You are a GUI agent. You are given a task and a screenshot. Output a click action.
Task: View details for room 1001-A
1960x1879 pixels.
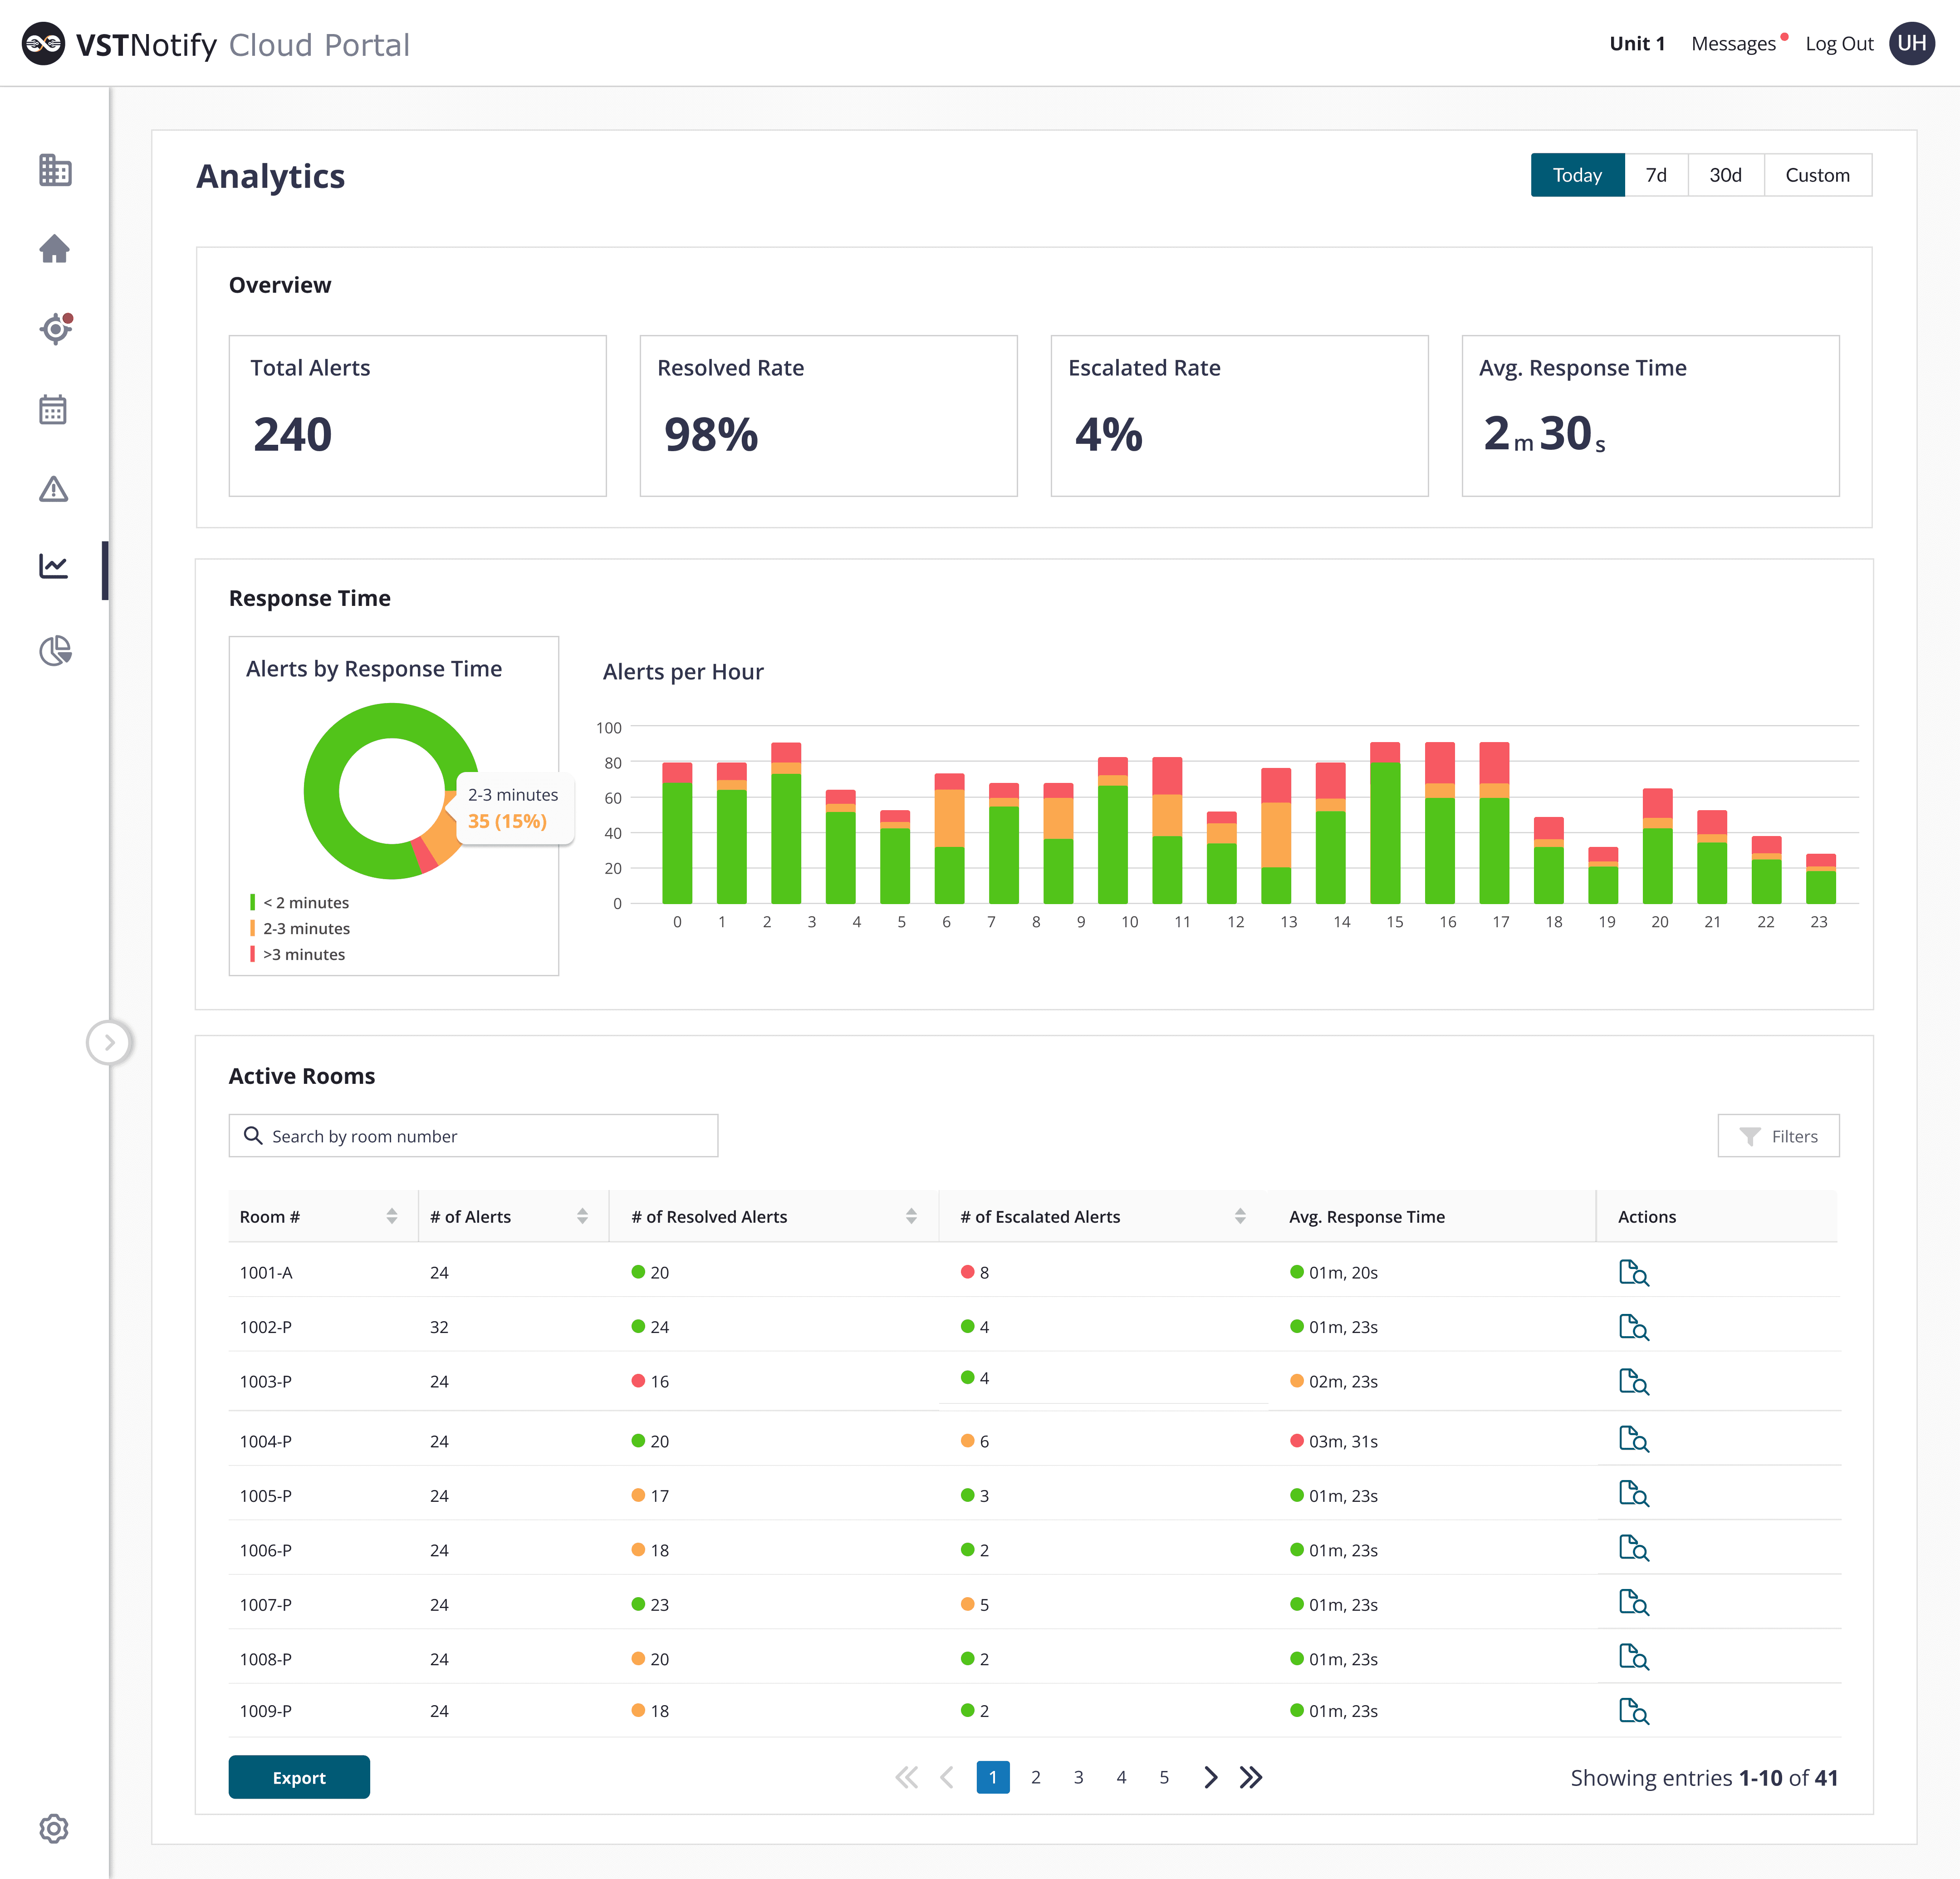tap(1633, 1273)
